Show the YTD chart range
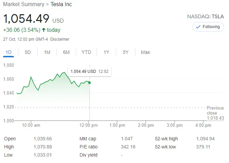 86,52
